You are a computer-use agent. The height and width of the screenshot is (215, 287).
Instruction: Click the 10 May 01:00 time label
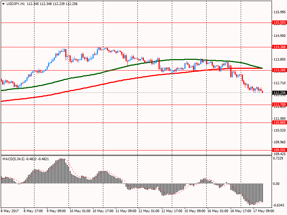[x=80, y=211]
